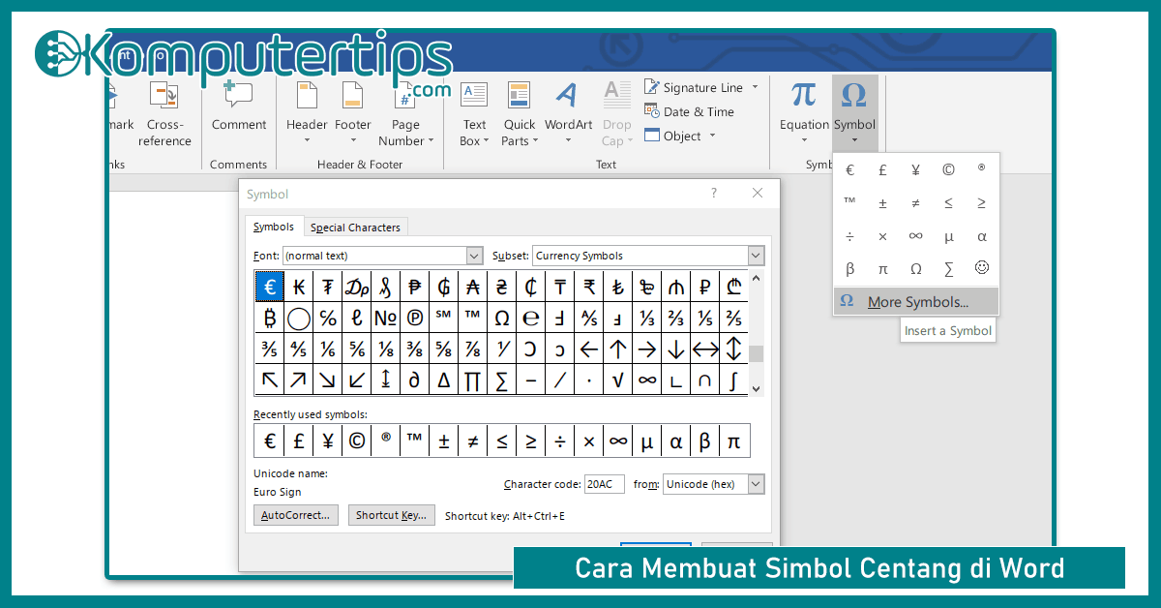
Task: Select the square root in symbol grid
Action: [618, 380]
